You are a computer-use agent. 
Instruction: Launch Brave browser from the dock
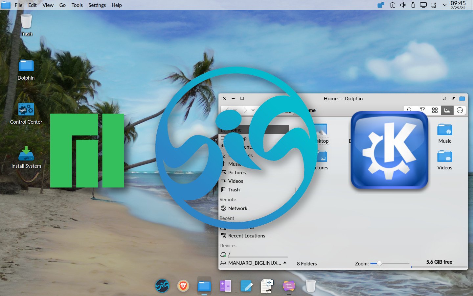(183, 285)
